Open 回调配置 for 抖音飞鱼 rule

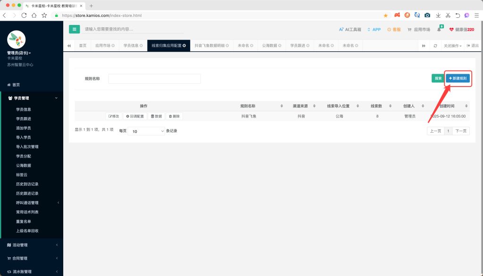[x=135, y=116]
